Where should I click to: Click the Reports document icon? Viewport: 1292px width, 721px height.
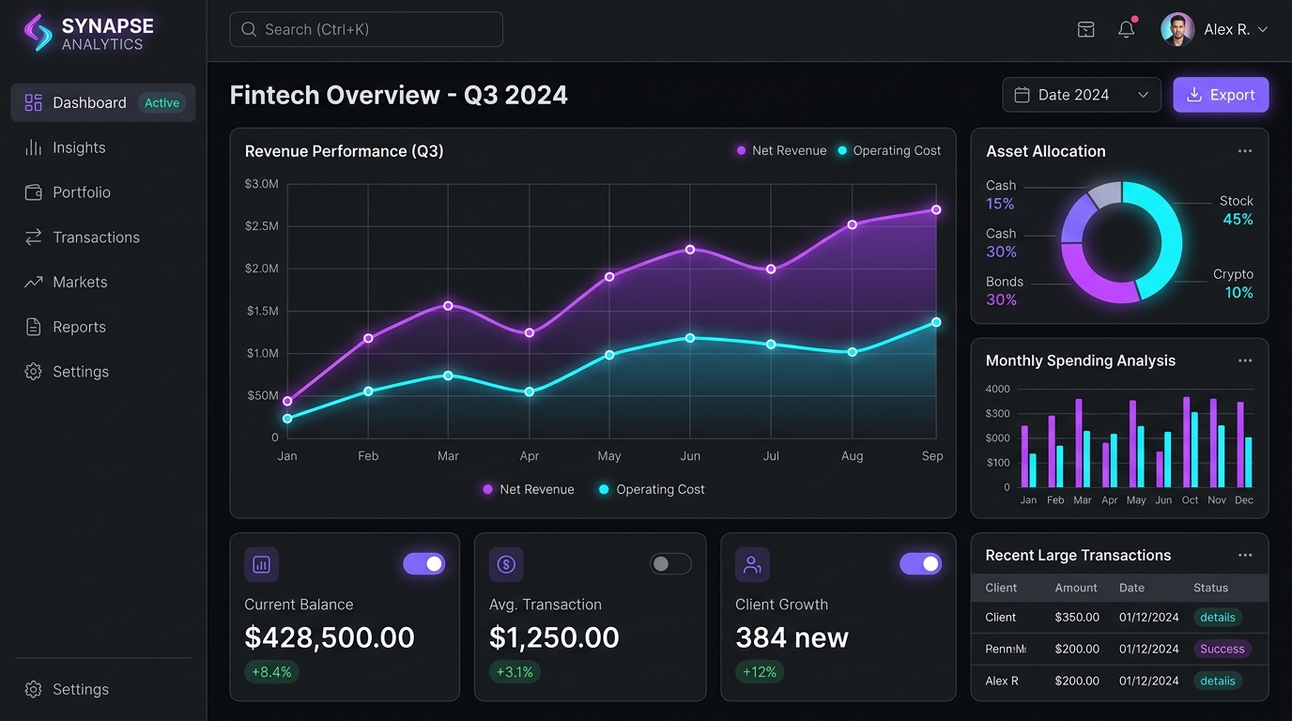coord(33,327)
